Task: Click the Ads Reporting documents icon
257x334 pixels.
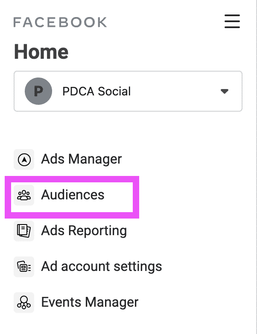Action: 24,231
